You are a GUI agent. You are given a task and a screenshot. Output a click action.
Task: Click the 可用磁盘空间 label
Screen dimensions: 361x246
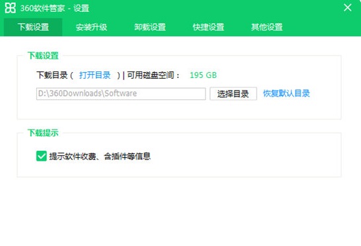(x=153, y=75)
